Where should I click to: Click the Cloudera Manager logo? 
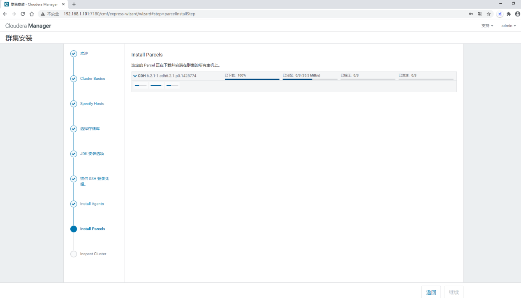[28, 26]
